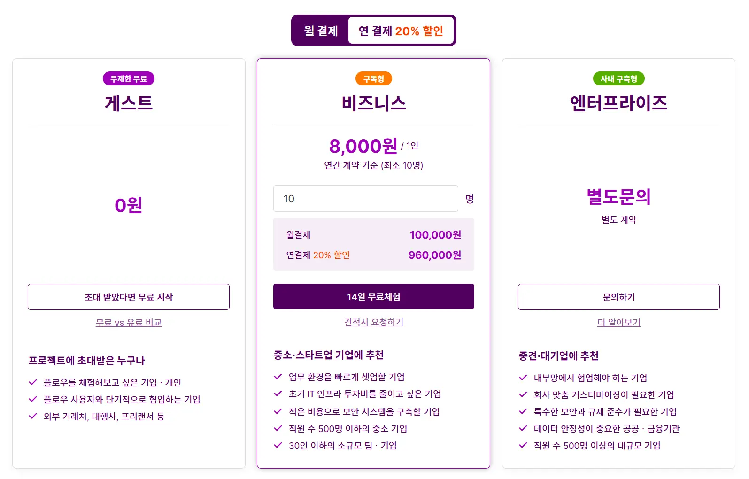Screen dimensions: 749x479
Task: Click the 960,000원 annual price
Action: tap(434, 255)
